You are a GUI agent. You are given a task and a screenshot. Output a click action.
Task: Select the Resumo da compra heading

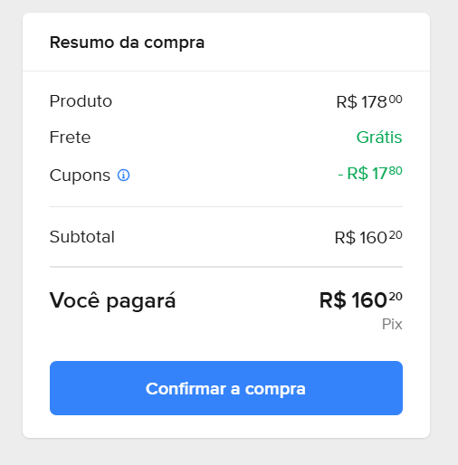point(127,43)
